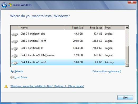Sort partitions by Total Size header

74,27
